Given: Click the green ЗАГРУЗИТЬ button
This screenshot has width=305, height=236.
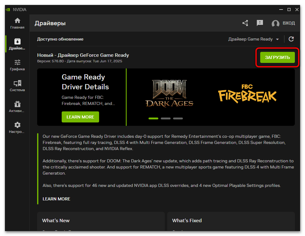Looking at the screenshot, I should coord(277,57).
